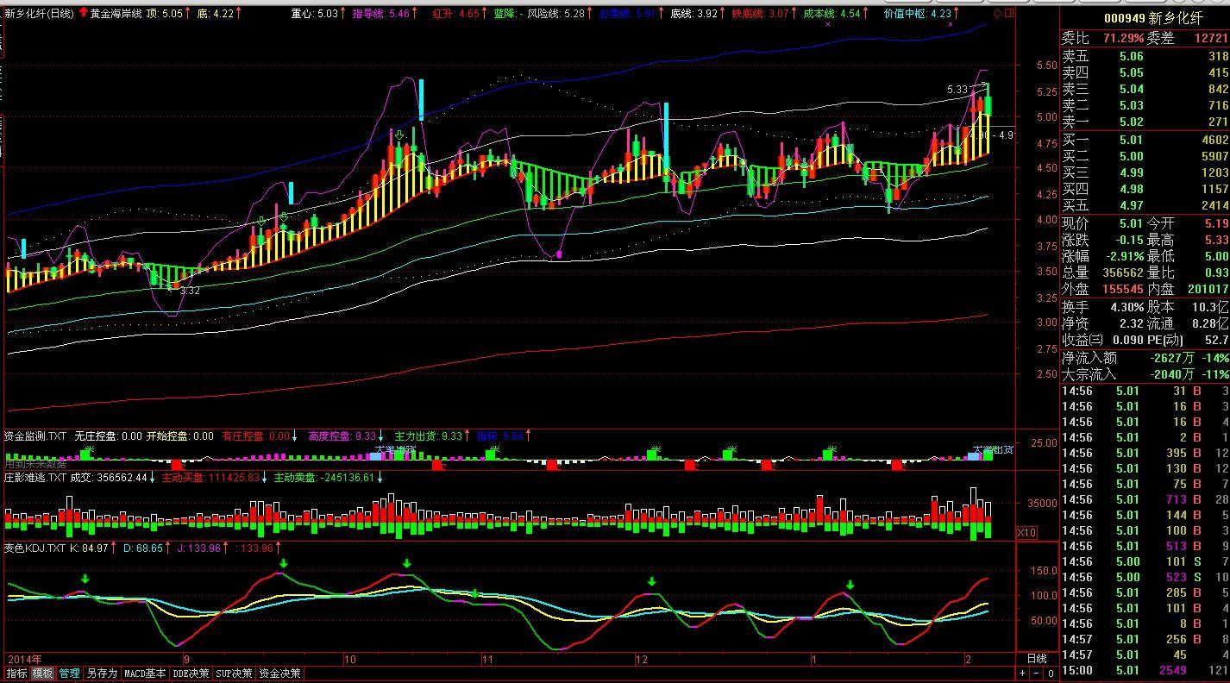
Task: Click month 12 on the time axis
Action: click(642, 659)
